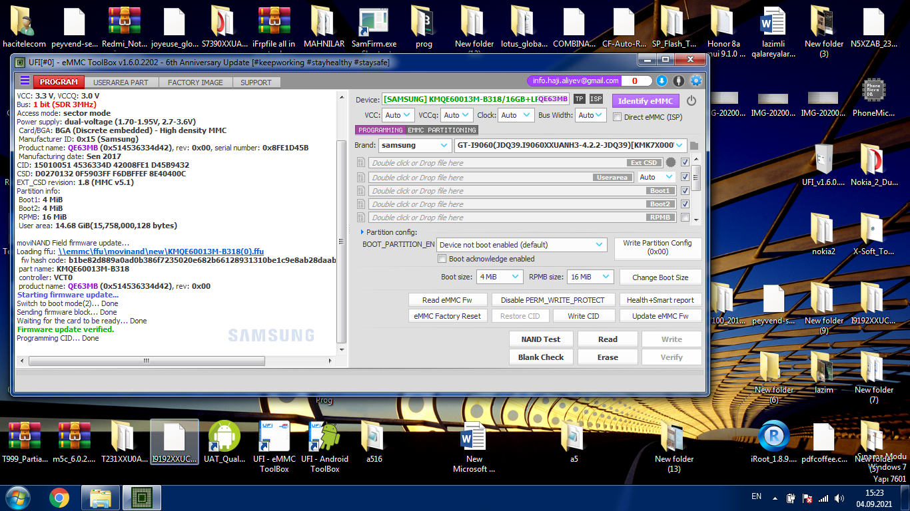The height and width of the screenshot is (511, 910).
Task: Switch to the FACTORY IMAGE tab
Action: click(x=195, y=83)
